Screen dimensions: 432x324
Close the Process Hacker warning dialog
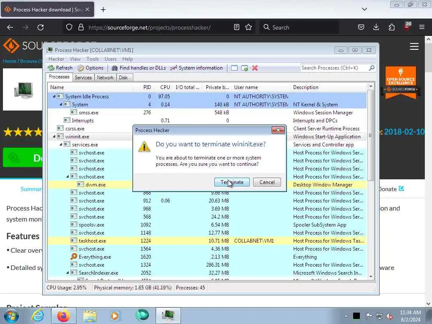pos(278,130)
